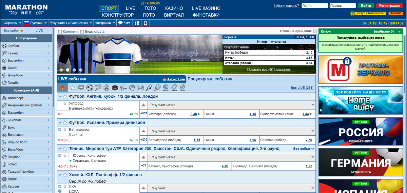The height and width of the screenshot is (193, 407).
Task: Tick the Виды спорта checkbox
Action: [x=82, y=32]
